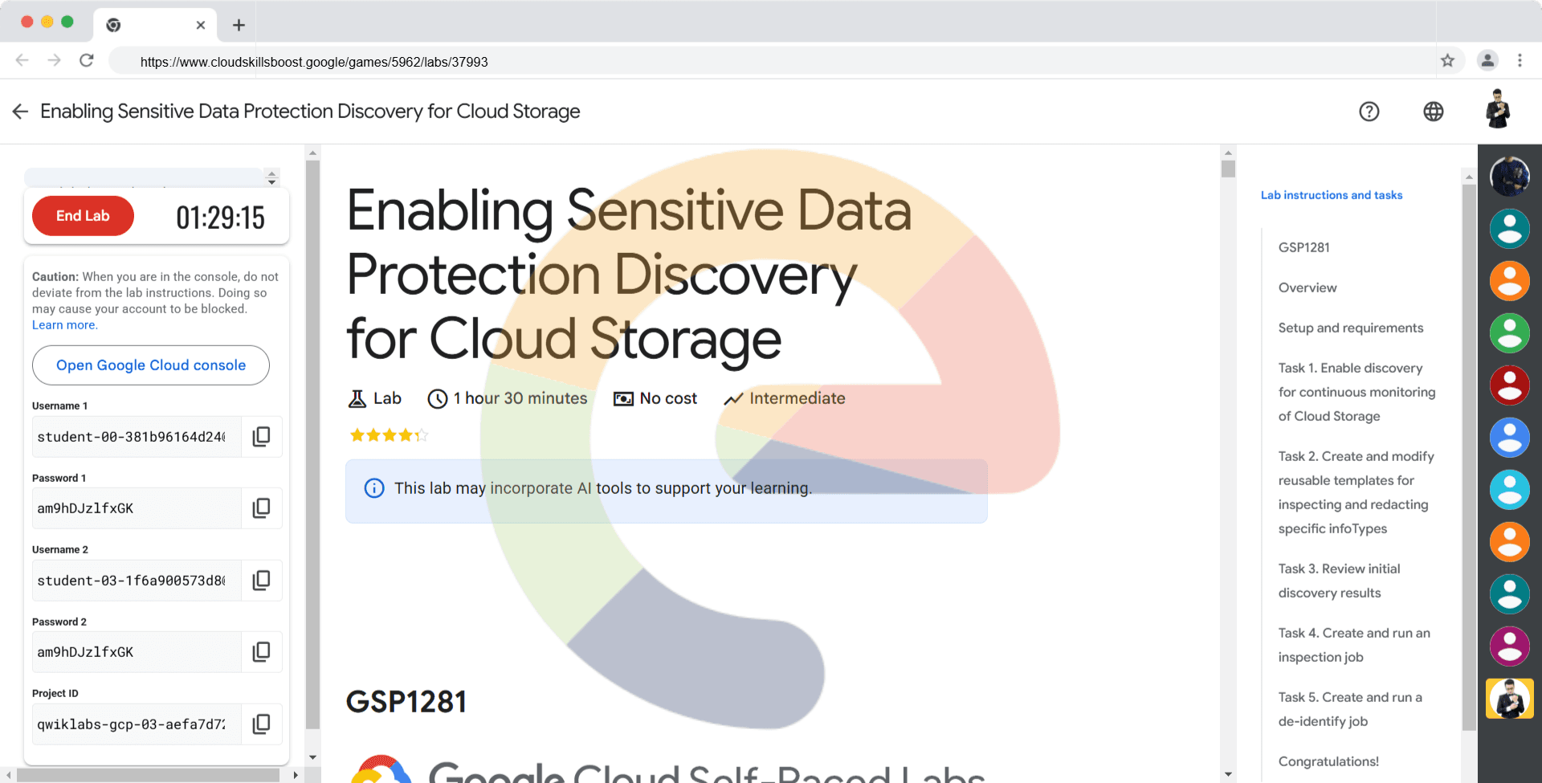Jump to the Overview section
Screen dimensions: 1542x783
point(1307,288)
